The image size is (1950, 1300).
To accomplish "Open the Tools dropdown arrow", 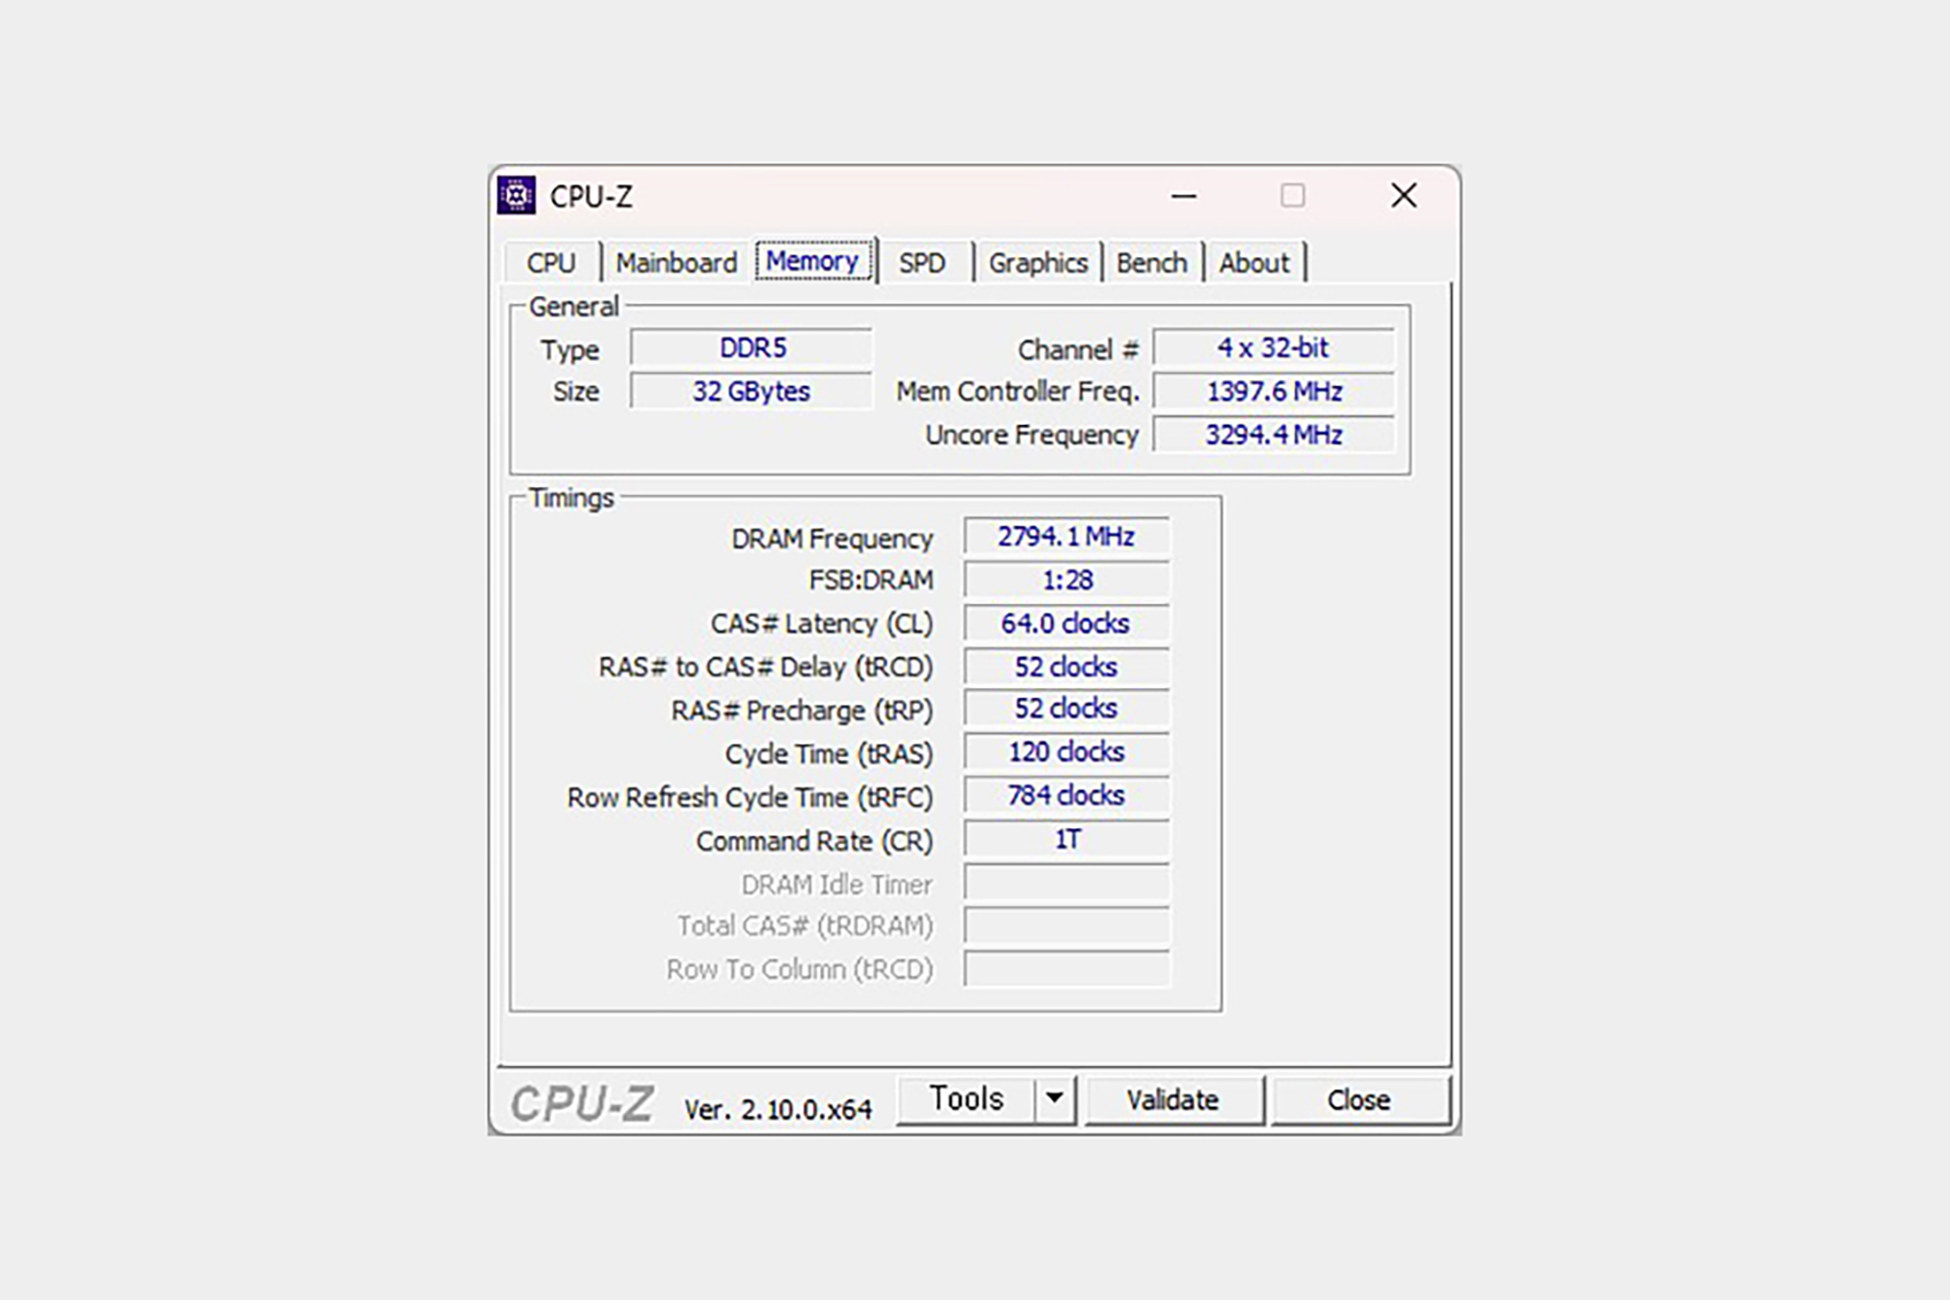I will [1054, 1098].
